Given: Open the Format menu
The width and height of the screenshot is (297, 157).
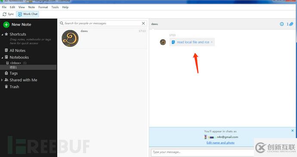Looking at the screenshot, I should click(43, 7).
